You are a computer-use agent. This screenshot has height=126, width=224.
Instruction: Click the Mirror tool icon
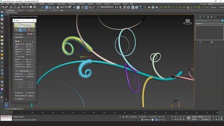[117, 7]
